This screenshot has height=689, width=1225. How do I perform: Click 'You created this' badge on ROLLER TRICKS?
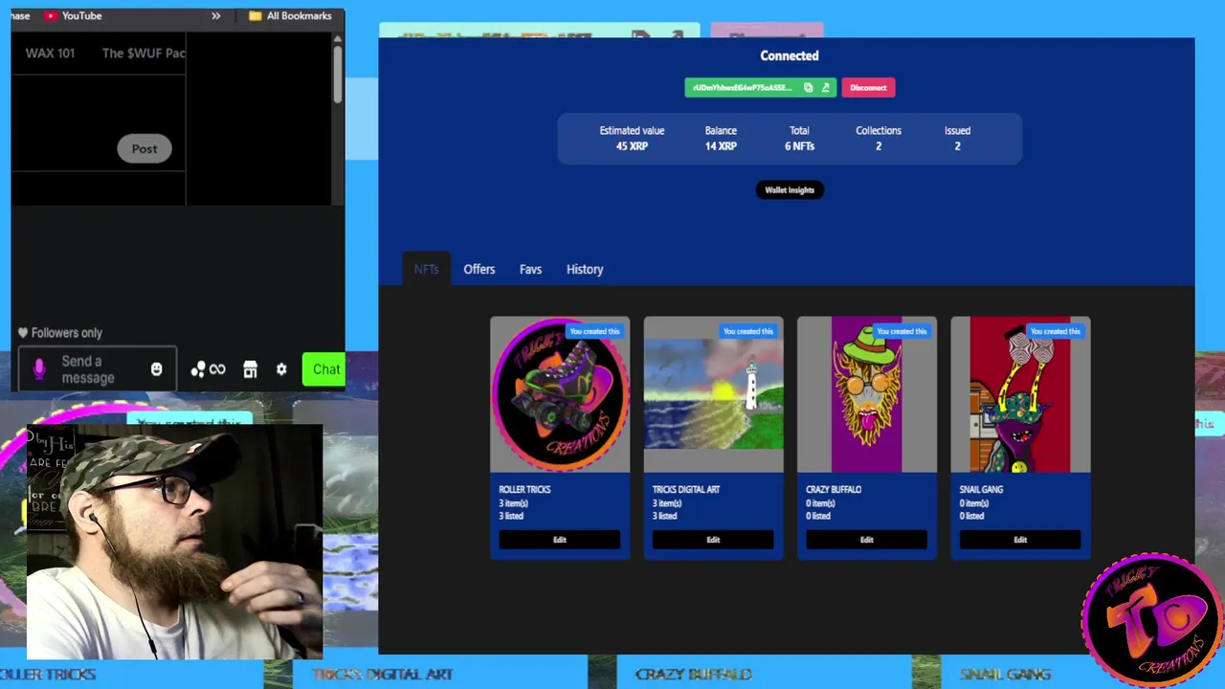pyautogui.click(x=594, y=331)
